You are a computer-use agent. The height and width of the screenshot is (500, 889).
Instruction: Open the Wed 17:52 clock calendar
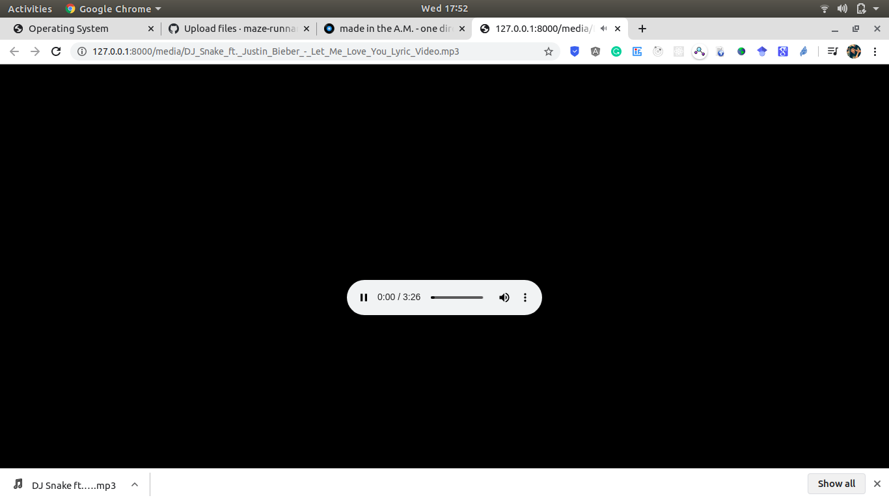(444, 8)
